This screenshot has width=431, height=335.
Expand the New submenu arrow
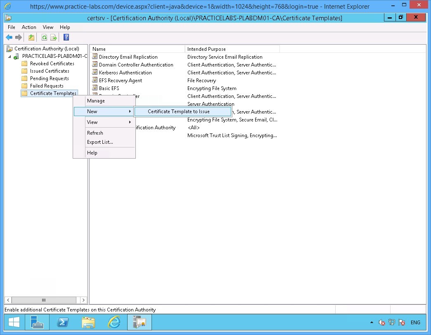click(130, 111)
